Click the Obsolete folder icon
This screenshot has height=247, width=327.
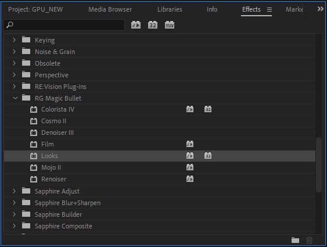26,63
